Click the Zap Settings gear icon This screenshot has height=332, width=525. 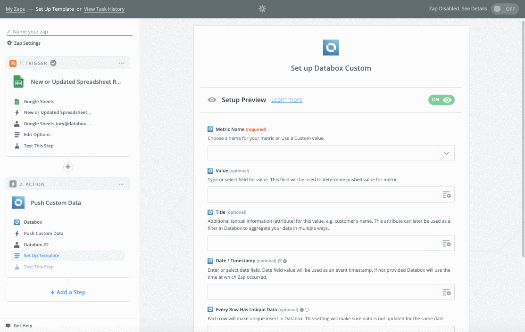tap(9, 43)
